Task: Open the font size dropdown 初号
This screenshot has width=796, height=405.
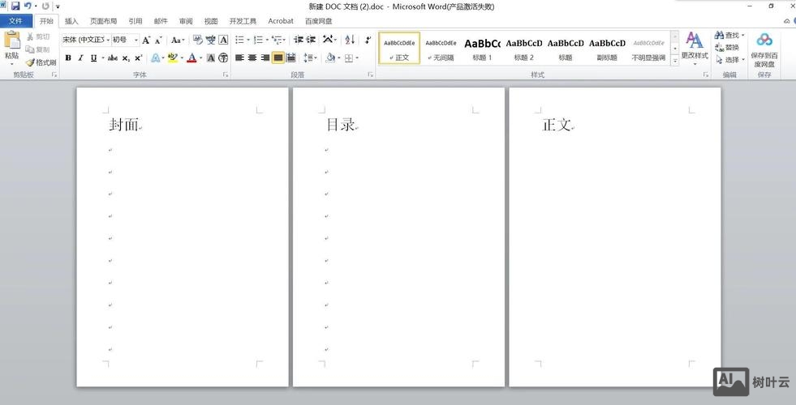Action: point(136,40)
